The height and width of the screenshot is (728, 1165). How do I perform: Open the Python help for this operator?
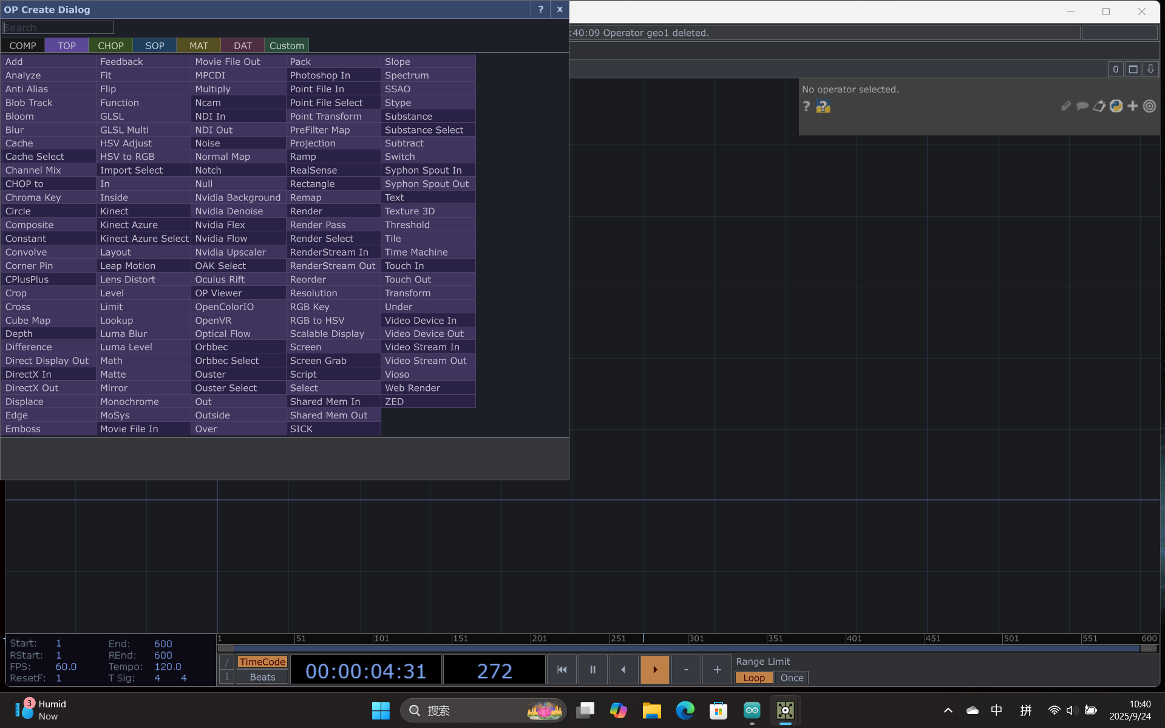point(823,107)
